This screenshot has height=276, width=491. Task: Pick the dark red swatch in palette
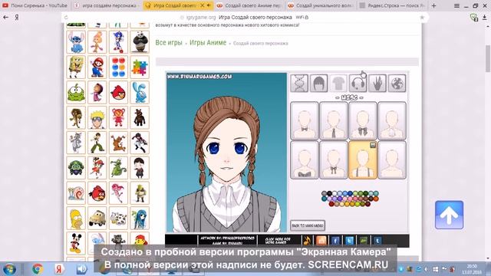[x=331, y=204]
